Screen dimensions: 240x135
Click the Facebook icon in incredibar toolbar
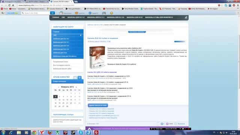[x=90, y=13]
